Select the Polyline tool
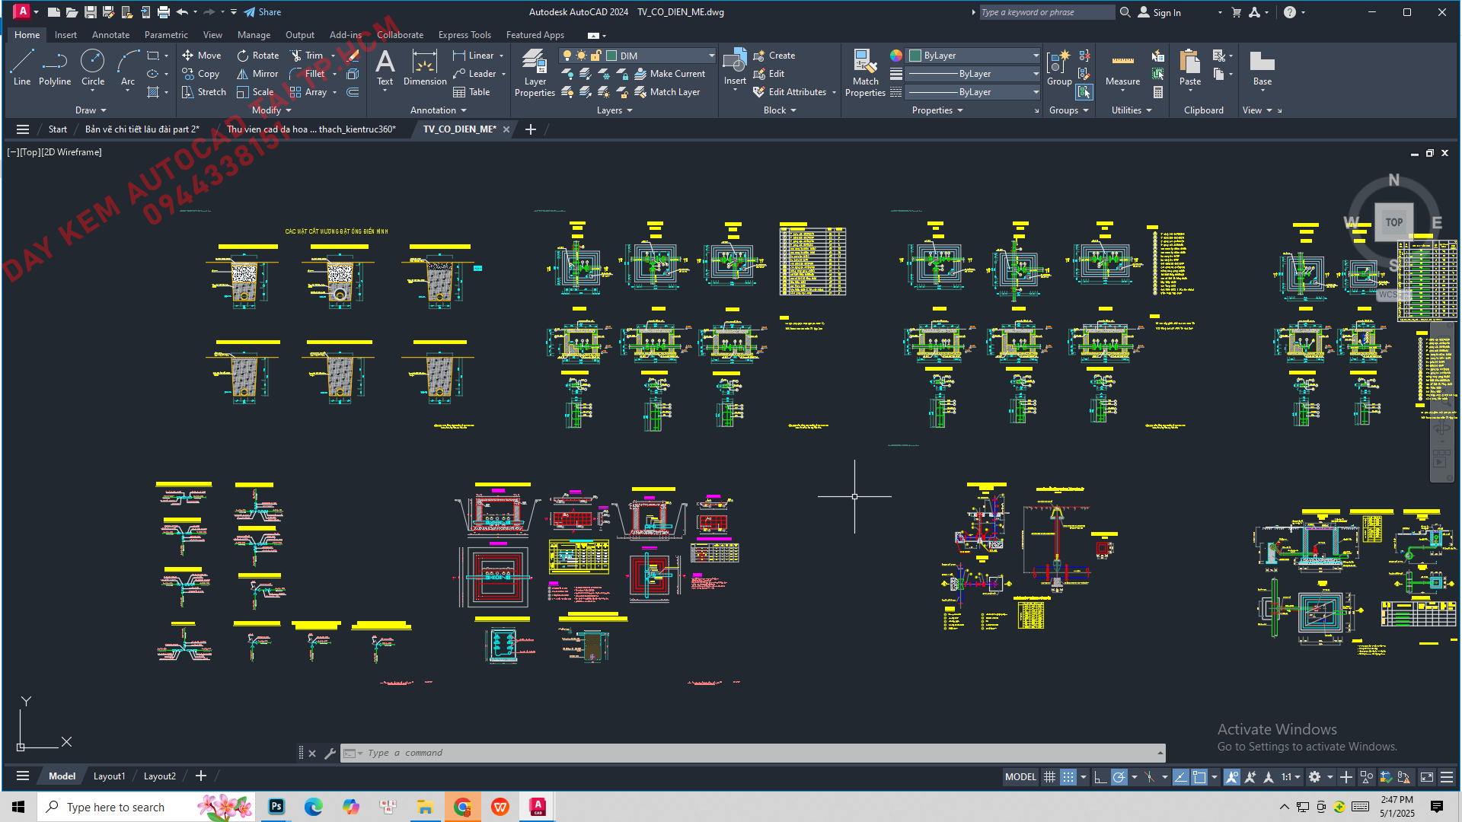 coord(55,68)
